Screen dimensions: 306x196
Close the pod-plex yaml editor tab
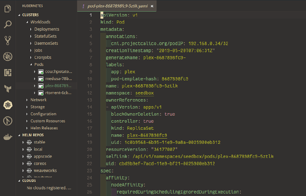152,6
